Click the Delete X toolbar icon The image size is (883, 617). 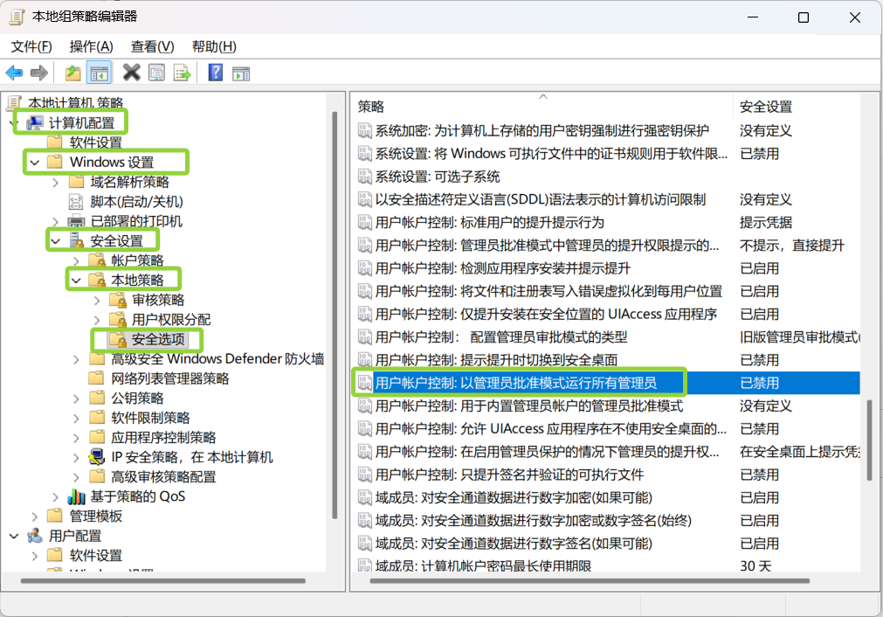[x=132, y=73]
